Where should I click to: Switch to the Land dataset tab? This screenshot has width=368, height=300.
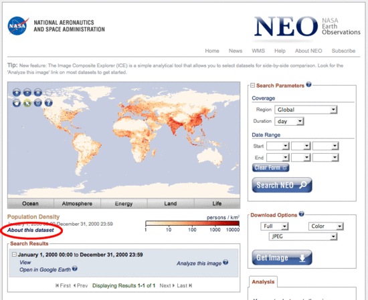pos(171,203)
